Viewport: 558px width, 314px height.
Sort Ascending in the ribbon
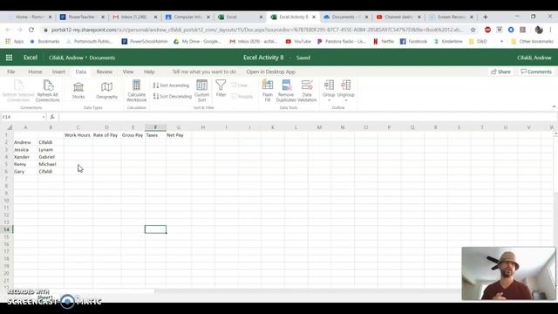pos(171,85)
